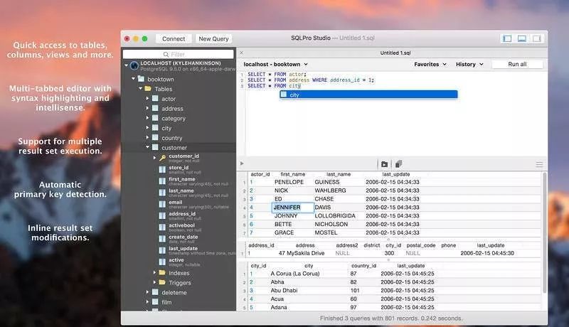Expand the Indexes folder
Viewport: 569px width, 327px height.
[154, 272]
